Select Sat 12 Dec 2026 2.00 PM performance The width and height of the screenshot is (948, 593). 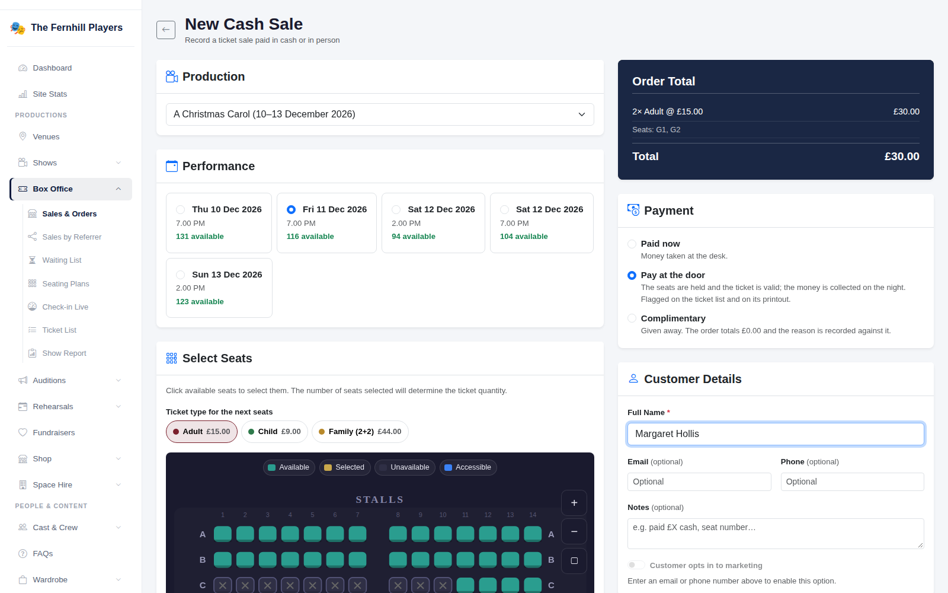point(433,223)
